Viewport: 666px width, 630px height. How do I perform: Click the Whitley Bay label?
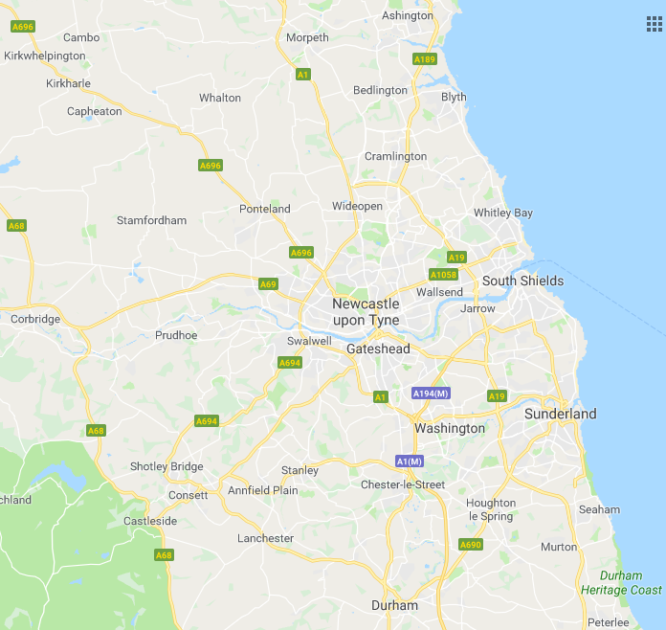pos(503,213)
